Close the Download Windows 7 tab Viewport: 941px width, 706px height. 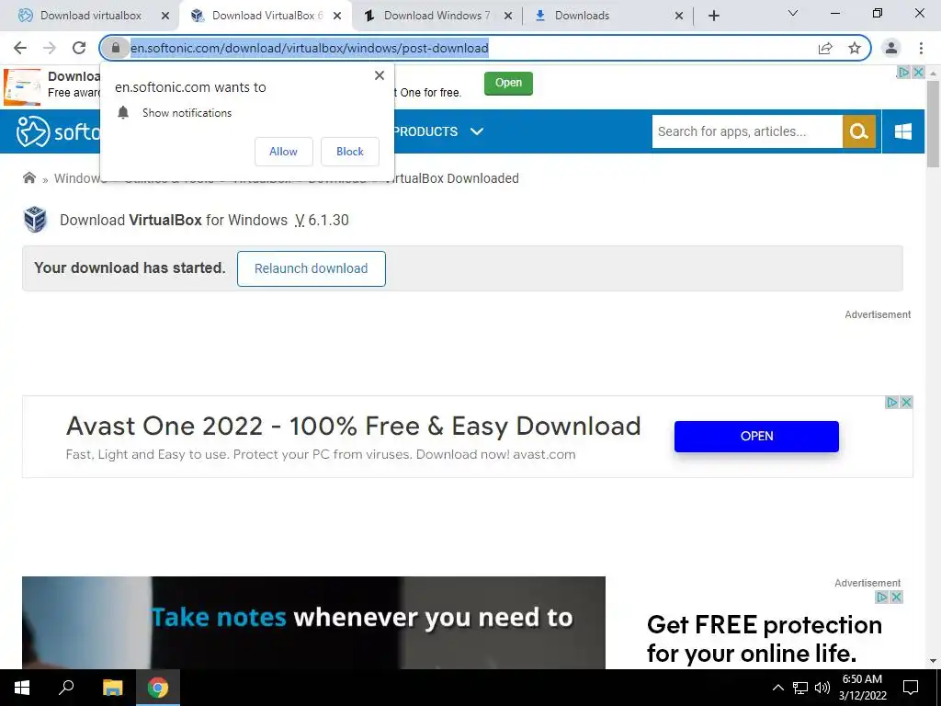point(508,16)
